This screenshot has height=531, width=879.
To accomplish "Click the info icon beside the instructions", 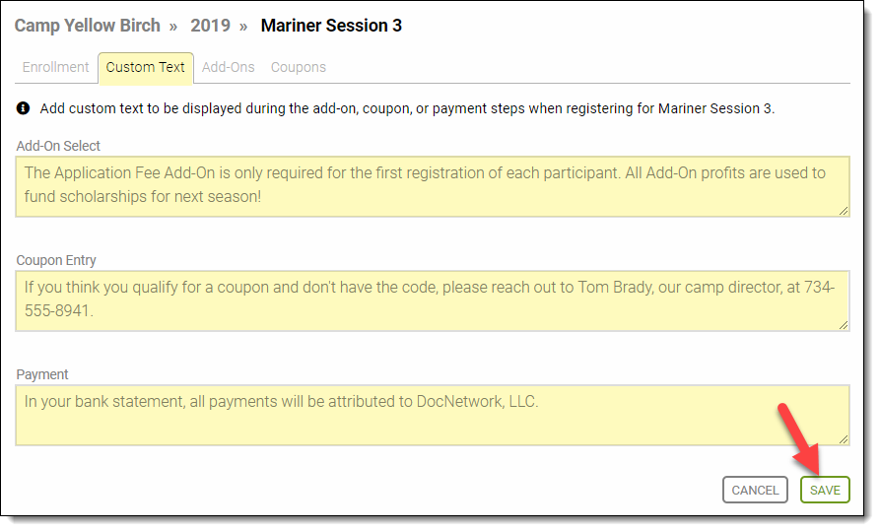I will [23, 108].
